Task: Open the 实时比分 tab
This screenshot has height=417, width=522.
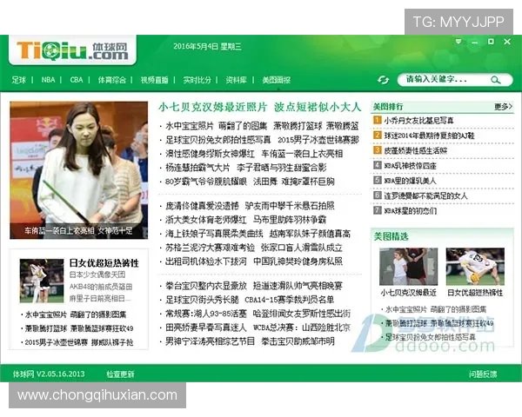Action: pyautogui.click(x=197, y=80)
